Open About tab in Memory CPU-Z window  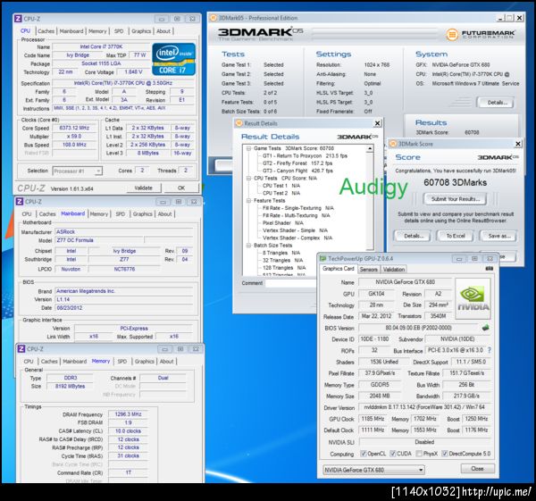point(166,361)
